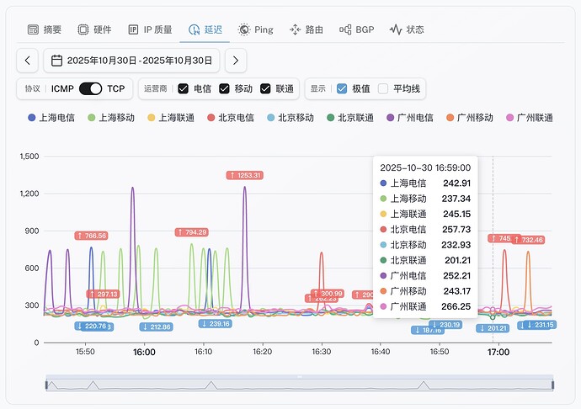Viewport: 581px width, 409px height.
Task: Click the 状态 pulse icon
Action: [x=396, y=29]
